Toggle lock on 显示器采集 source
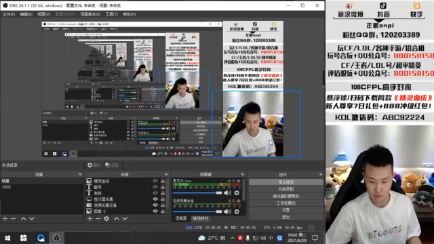Image resolution: width=434 pixels, height=244 pixels. [163, 199]
